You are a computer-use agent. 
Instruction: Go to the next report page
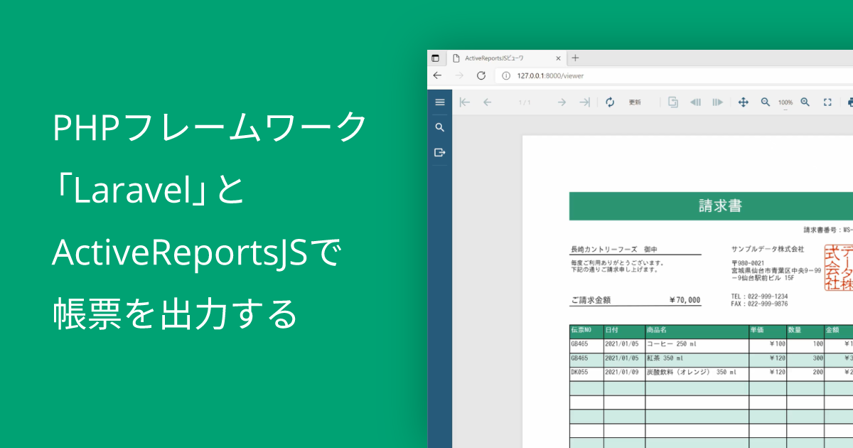(x=562, y=102)
